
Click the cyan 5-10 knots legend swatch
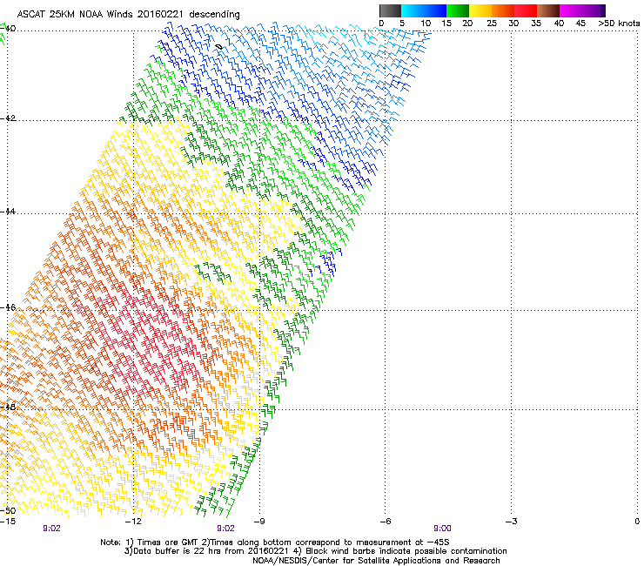point(413,10)
